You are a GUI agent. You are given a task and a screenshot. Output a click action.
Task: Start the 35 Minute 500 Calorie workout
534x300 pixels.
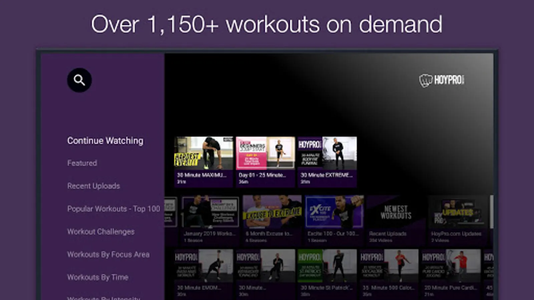389,274
